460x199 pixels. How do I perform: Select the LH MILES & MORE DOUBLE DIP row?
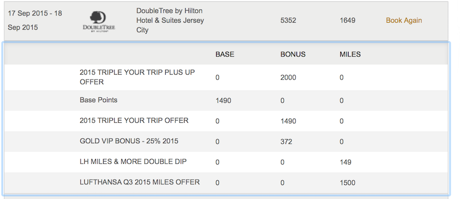click(226, 162)
